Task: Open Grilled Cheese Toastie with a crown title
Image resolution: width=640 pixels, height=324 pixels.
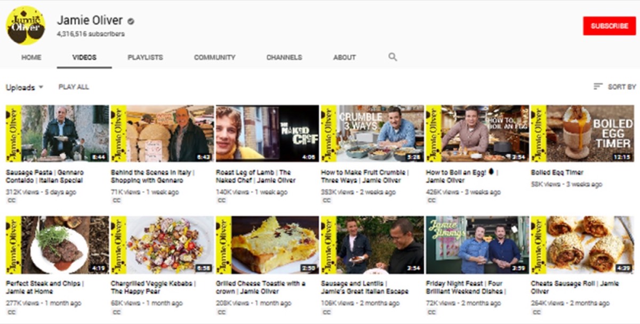Action: pos(261,287)
